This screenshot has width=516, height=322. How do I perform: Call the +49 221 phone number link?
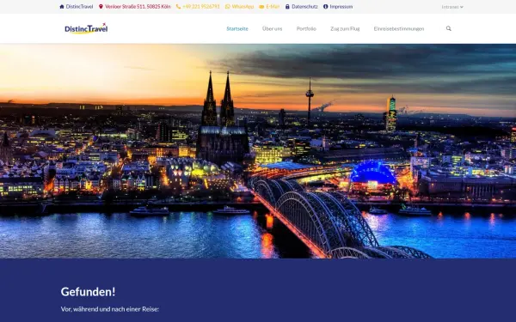[201, 7]
